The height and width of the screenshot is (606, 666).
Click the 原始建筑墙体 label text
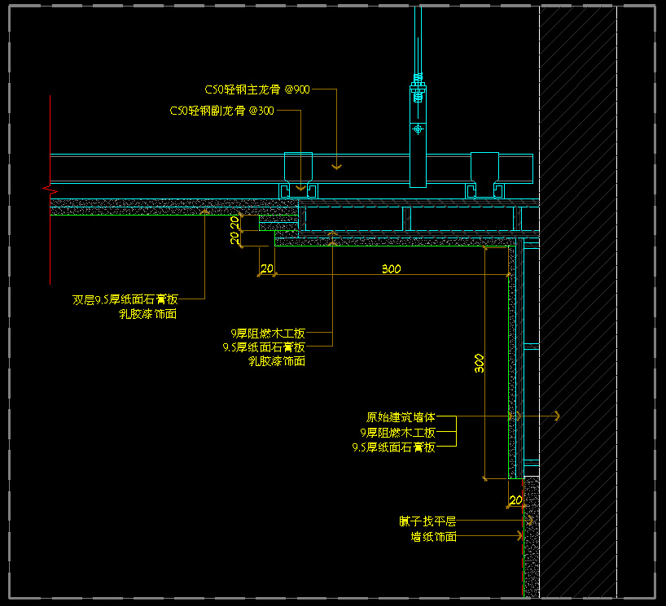tap(401, 417)
